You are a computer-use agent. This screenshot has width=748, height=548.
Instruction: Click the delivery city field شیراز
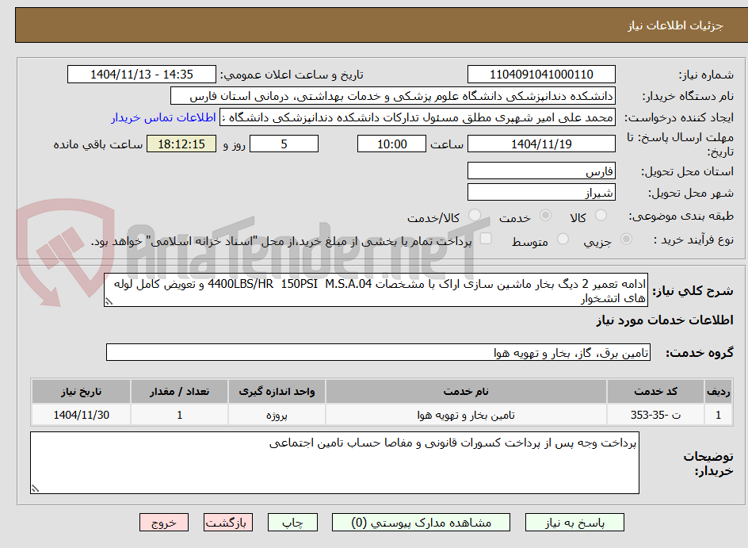541,193
